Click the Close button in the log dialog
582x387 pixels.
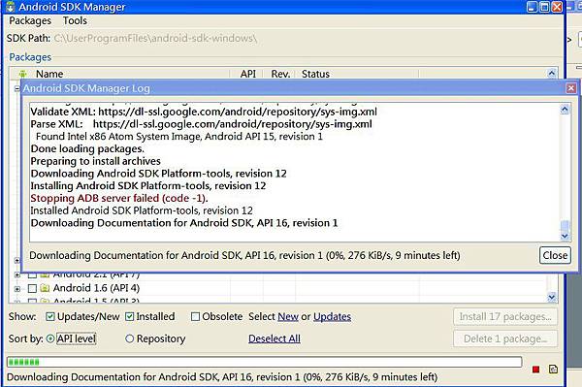point(555,255)
